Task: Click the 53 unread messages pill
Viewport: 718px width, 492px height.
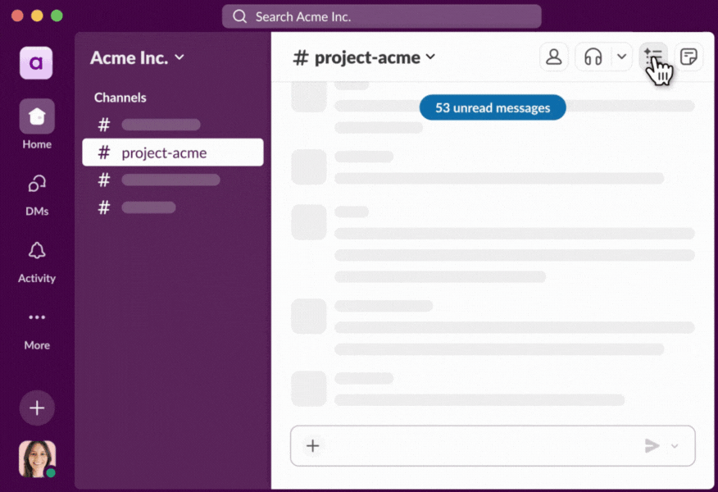Action: point(492,107)
